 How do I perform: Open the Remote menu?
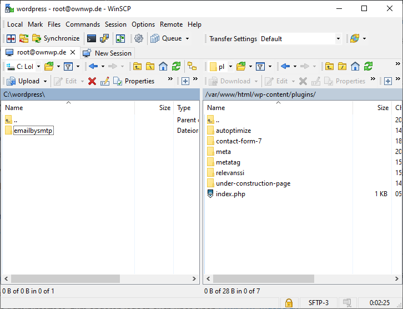(171, 24)
